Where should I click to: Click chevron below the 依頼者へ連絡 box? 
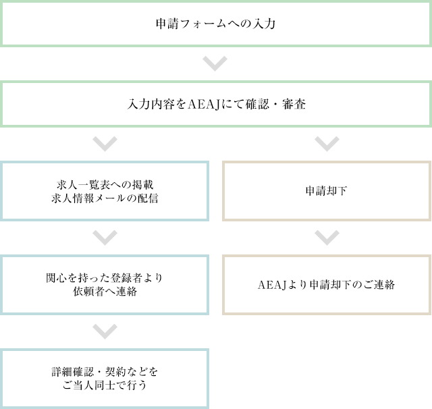tap(105, 331)
